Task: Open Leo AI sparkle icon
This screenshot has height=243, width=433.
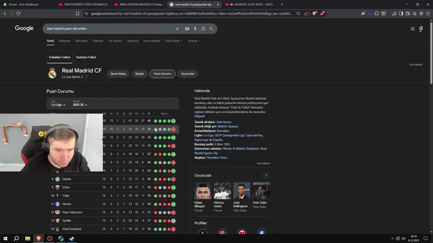Action: click(x=414, y=13)
